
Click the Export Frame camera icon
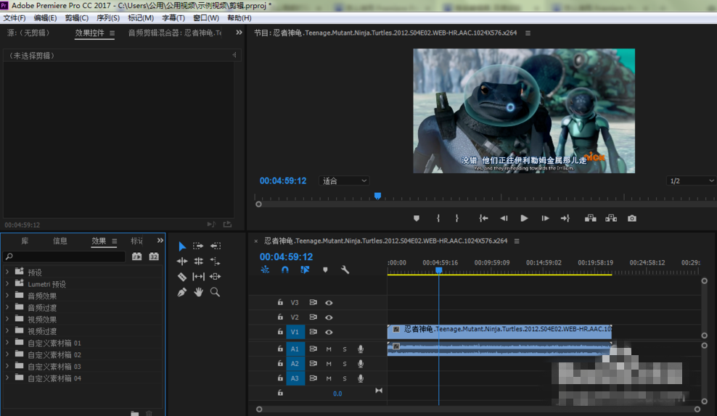point(632,218)
